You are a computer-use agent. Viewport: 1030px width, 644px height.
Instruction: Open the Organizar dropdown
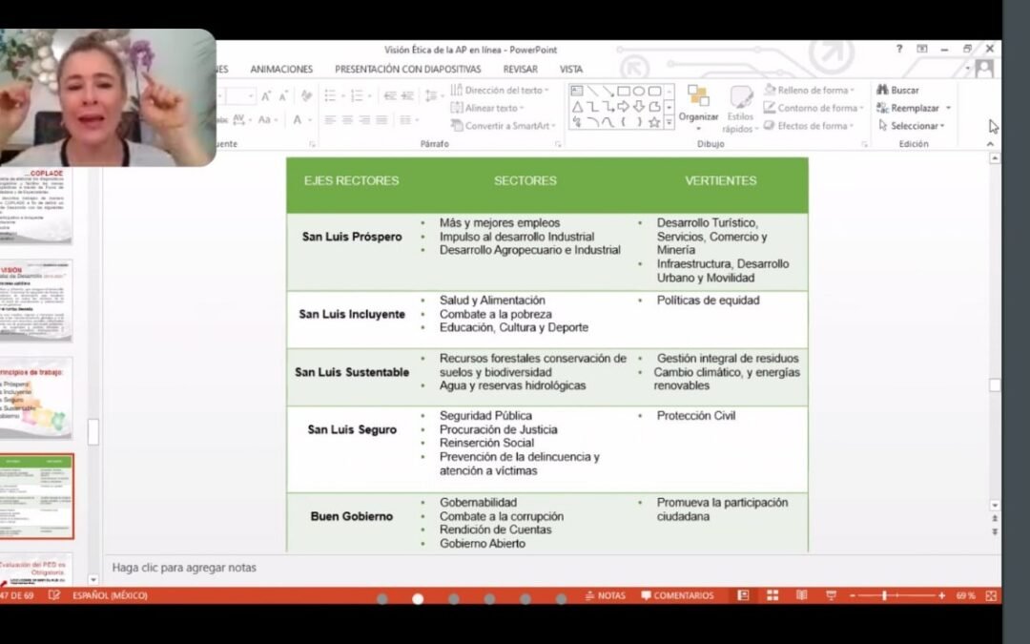tap(698, 107)
